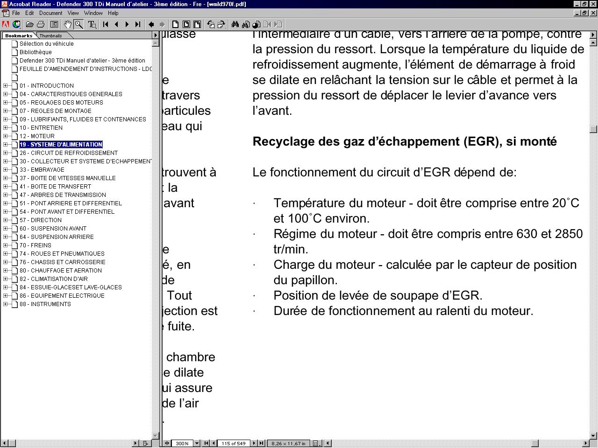Click next page arrow in status bar
Image resolution: width=598 pixels, height=448 pixels.
[254, 443]
